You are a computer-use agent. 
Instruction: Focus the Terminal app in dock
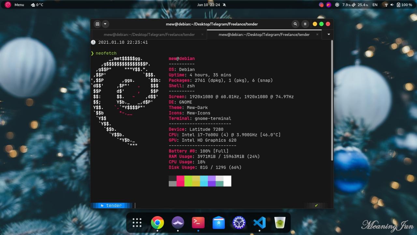(198, 223)
